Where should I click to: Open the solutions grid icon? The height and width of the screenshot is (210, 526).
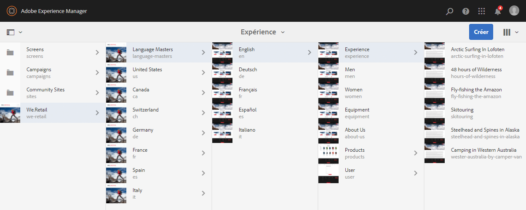482,11
